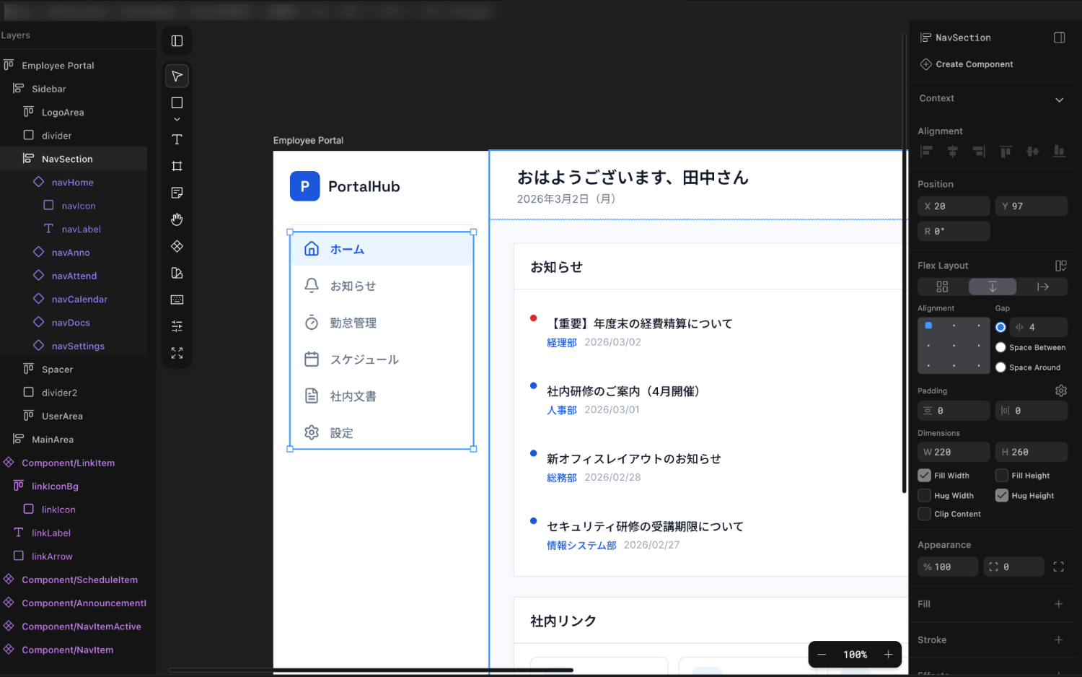Set horizontal flex layout direction
This screenshot has height=677, width=1082.
pos(1042,287)
